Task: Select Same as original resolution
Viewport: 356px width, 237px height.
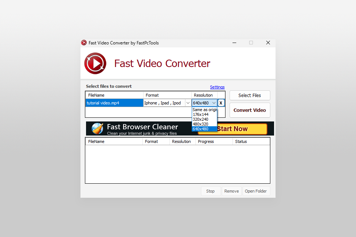Action: pyautogui.click(x=204, y=110)
